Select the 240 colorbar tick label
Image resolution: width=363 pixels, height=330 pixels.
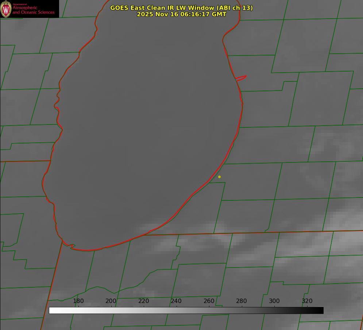(176, 301)
